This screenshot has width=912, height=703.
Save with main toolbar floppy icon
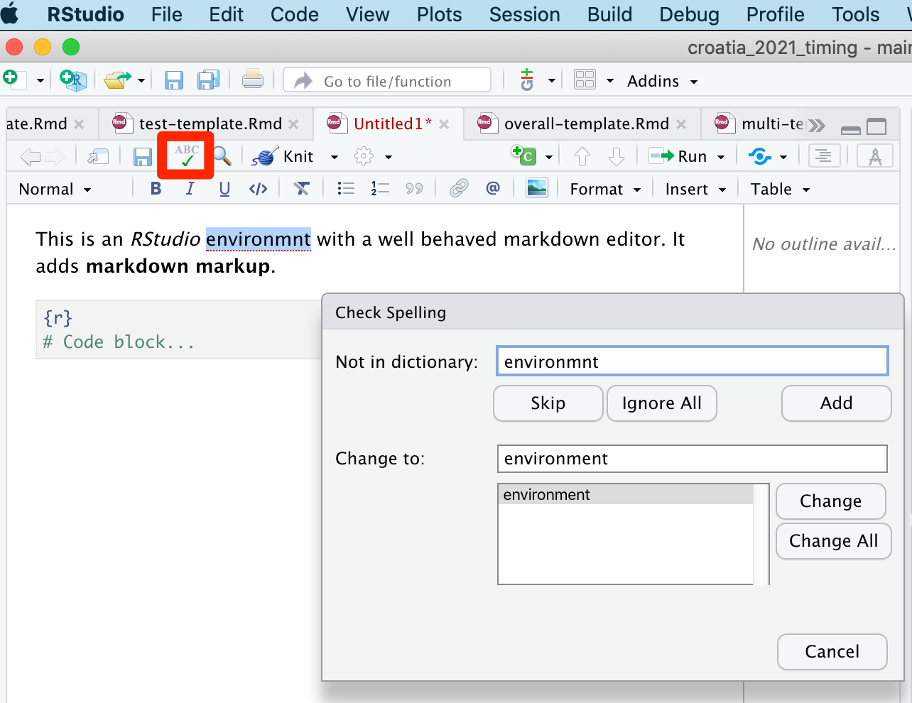[174, 80]
